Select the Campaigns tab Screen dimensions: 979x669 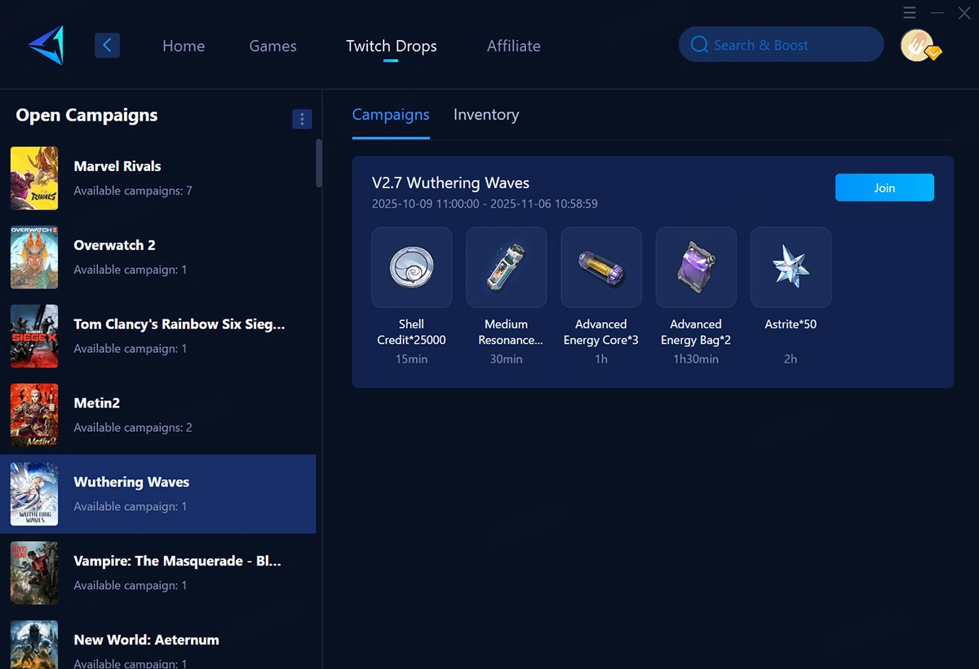click(390, 115)
